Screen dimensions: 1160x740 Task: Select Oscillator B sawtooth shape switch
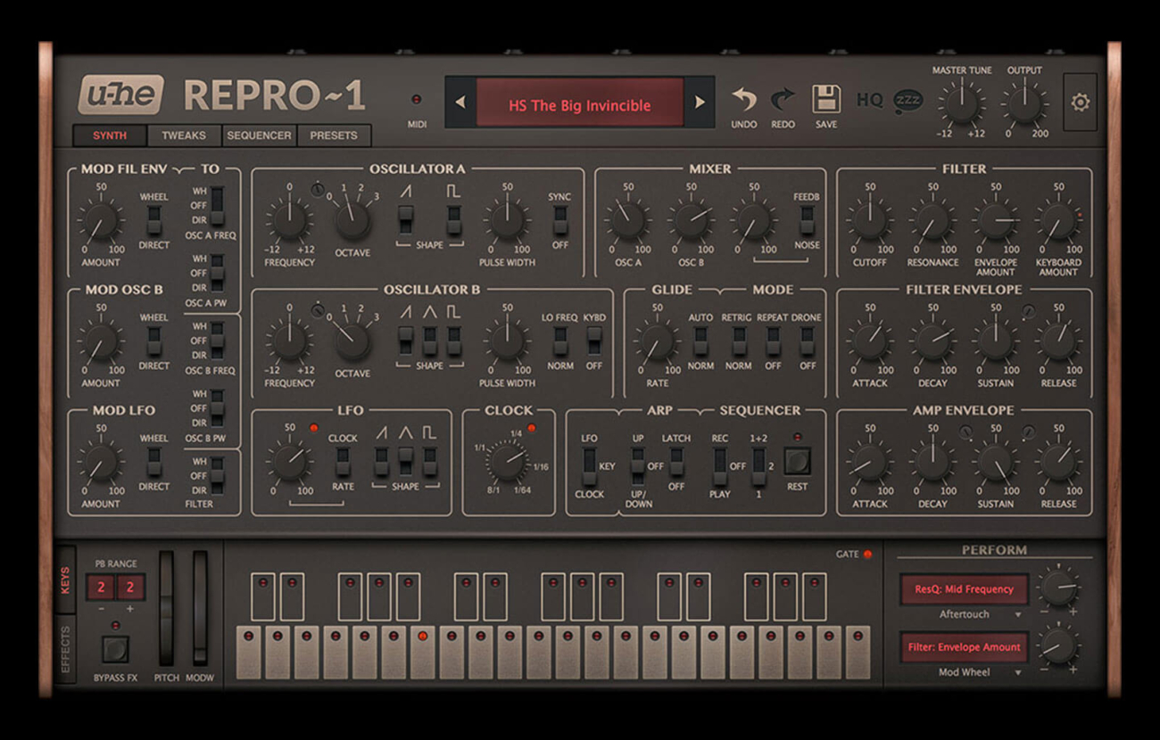405,341
